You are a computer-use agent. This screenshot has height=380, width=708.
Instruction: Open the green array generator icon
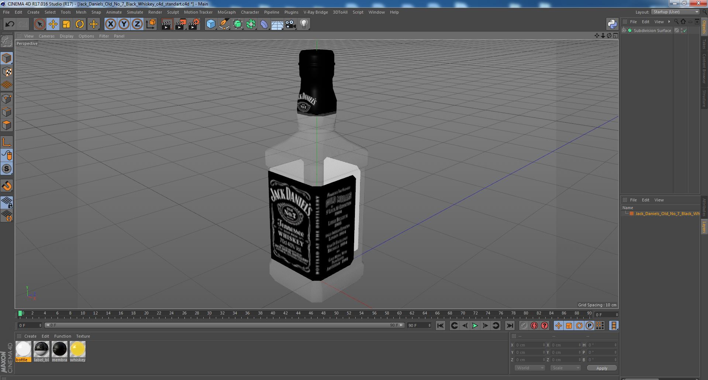coord(251,24)
